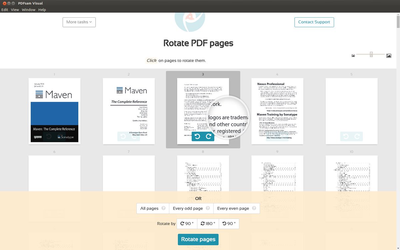Click the Rotate pages button
400x250 pixels.
tap(198, 239)
